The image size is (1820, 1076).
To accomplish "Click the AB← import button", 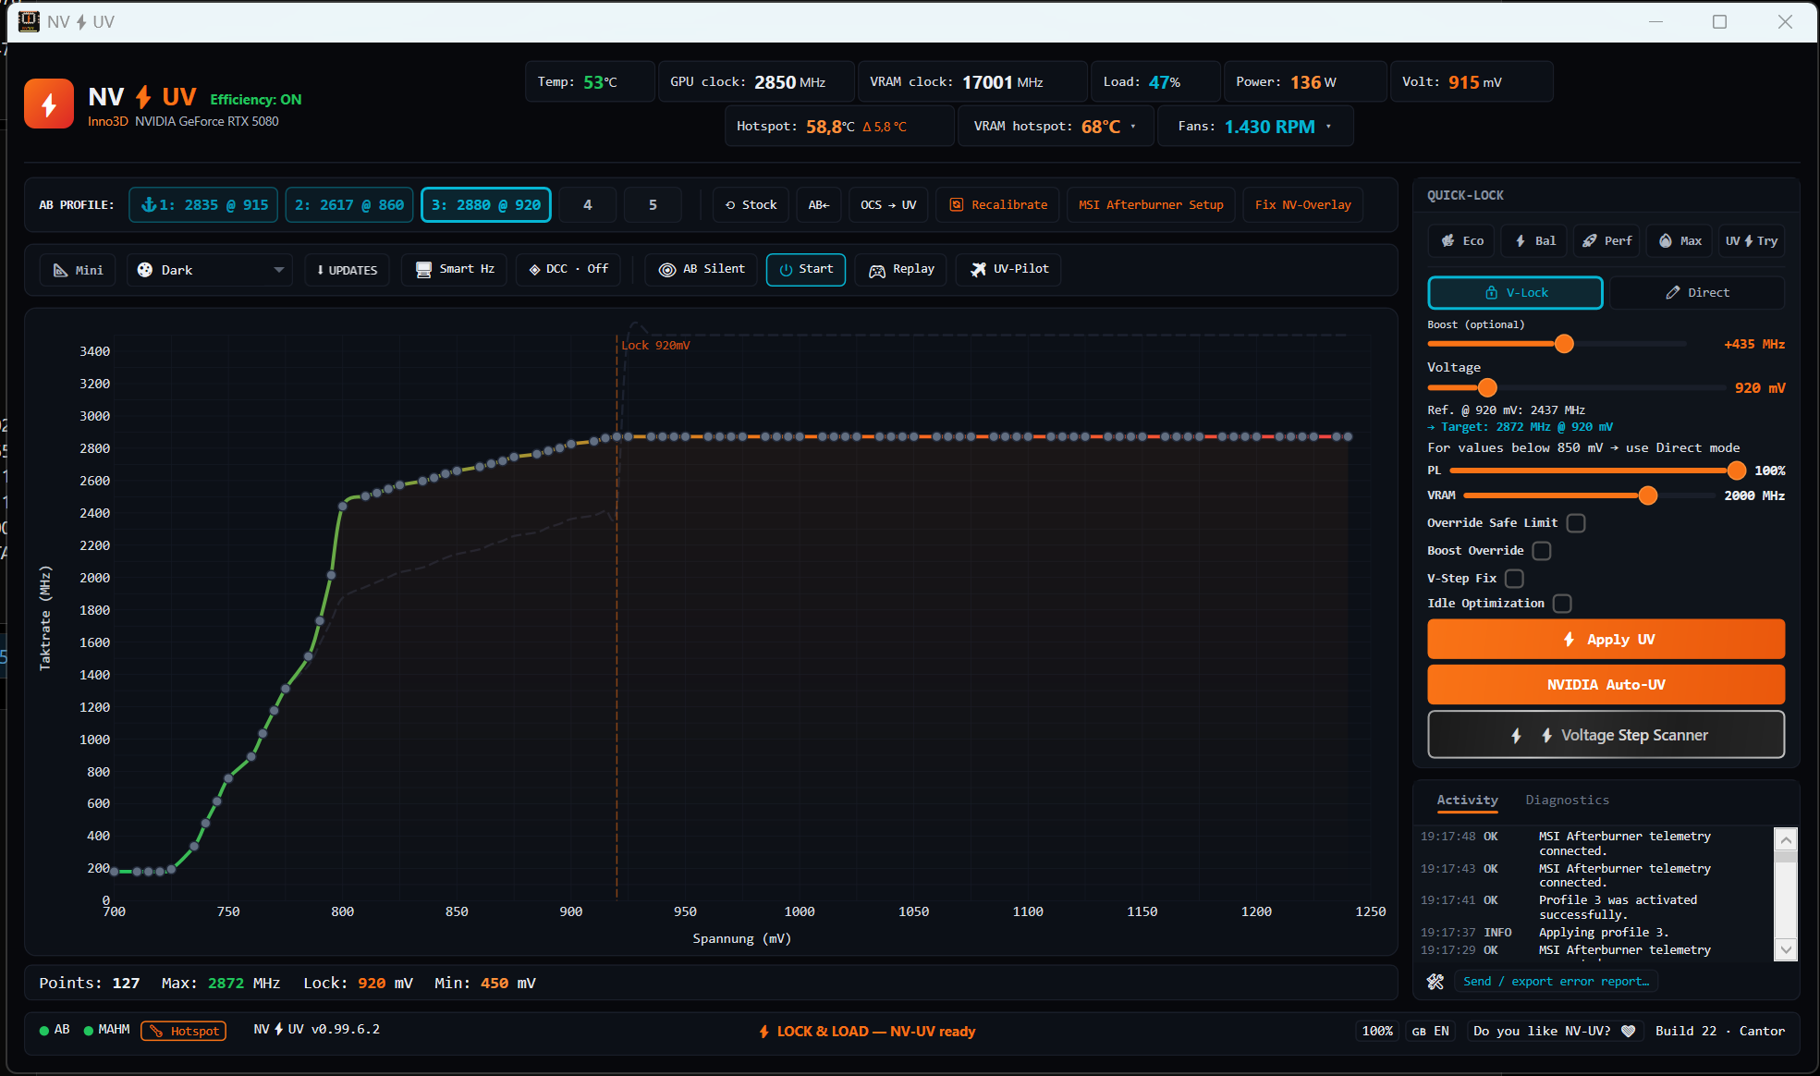I will (x=819, y=205).
